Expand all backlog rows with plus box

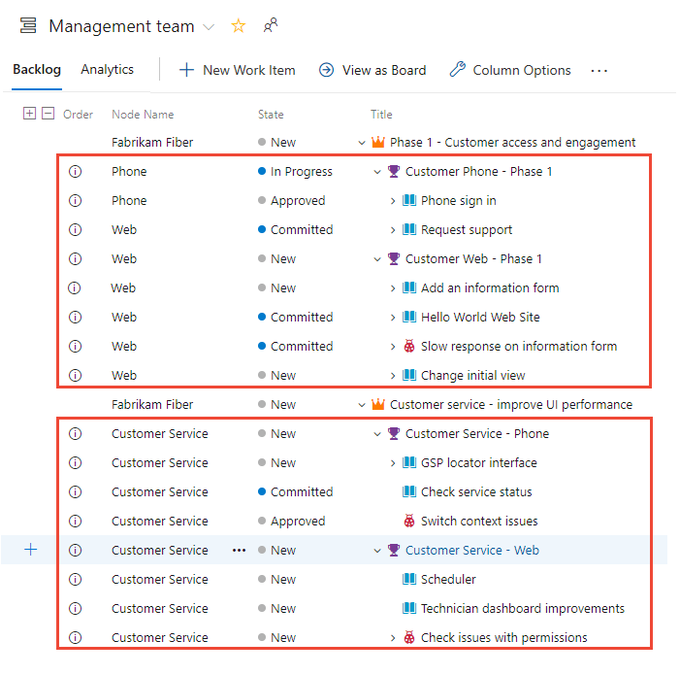[29, 114]
